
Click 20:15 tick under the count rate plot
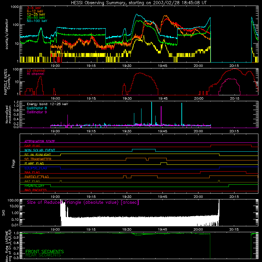tap(234, 66)
